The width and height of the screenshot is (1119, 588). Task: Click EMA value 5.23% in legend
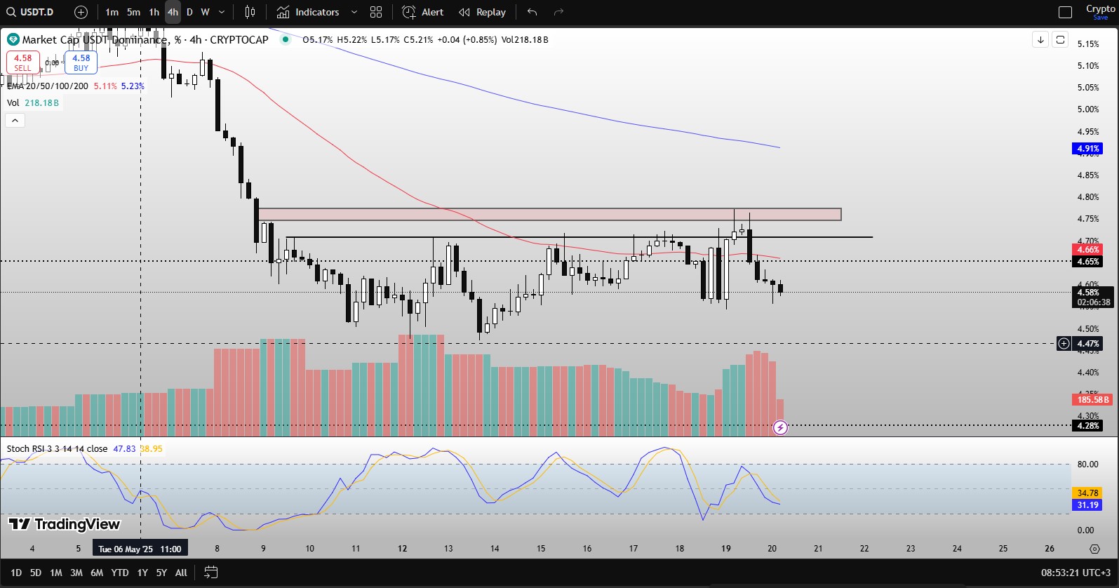point(133,86)
